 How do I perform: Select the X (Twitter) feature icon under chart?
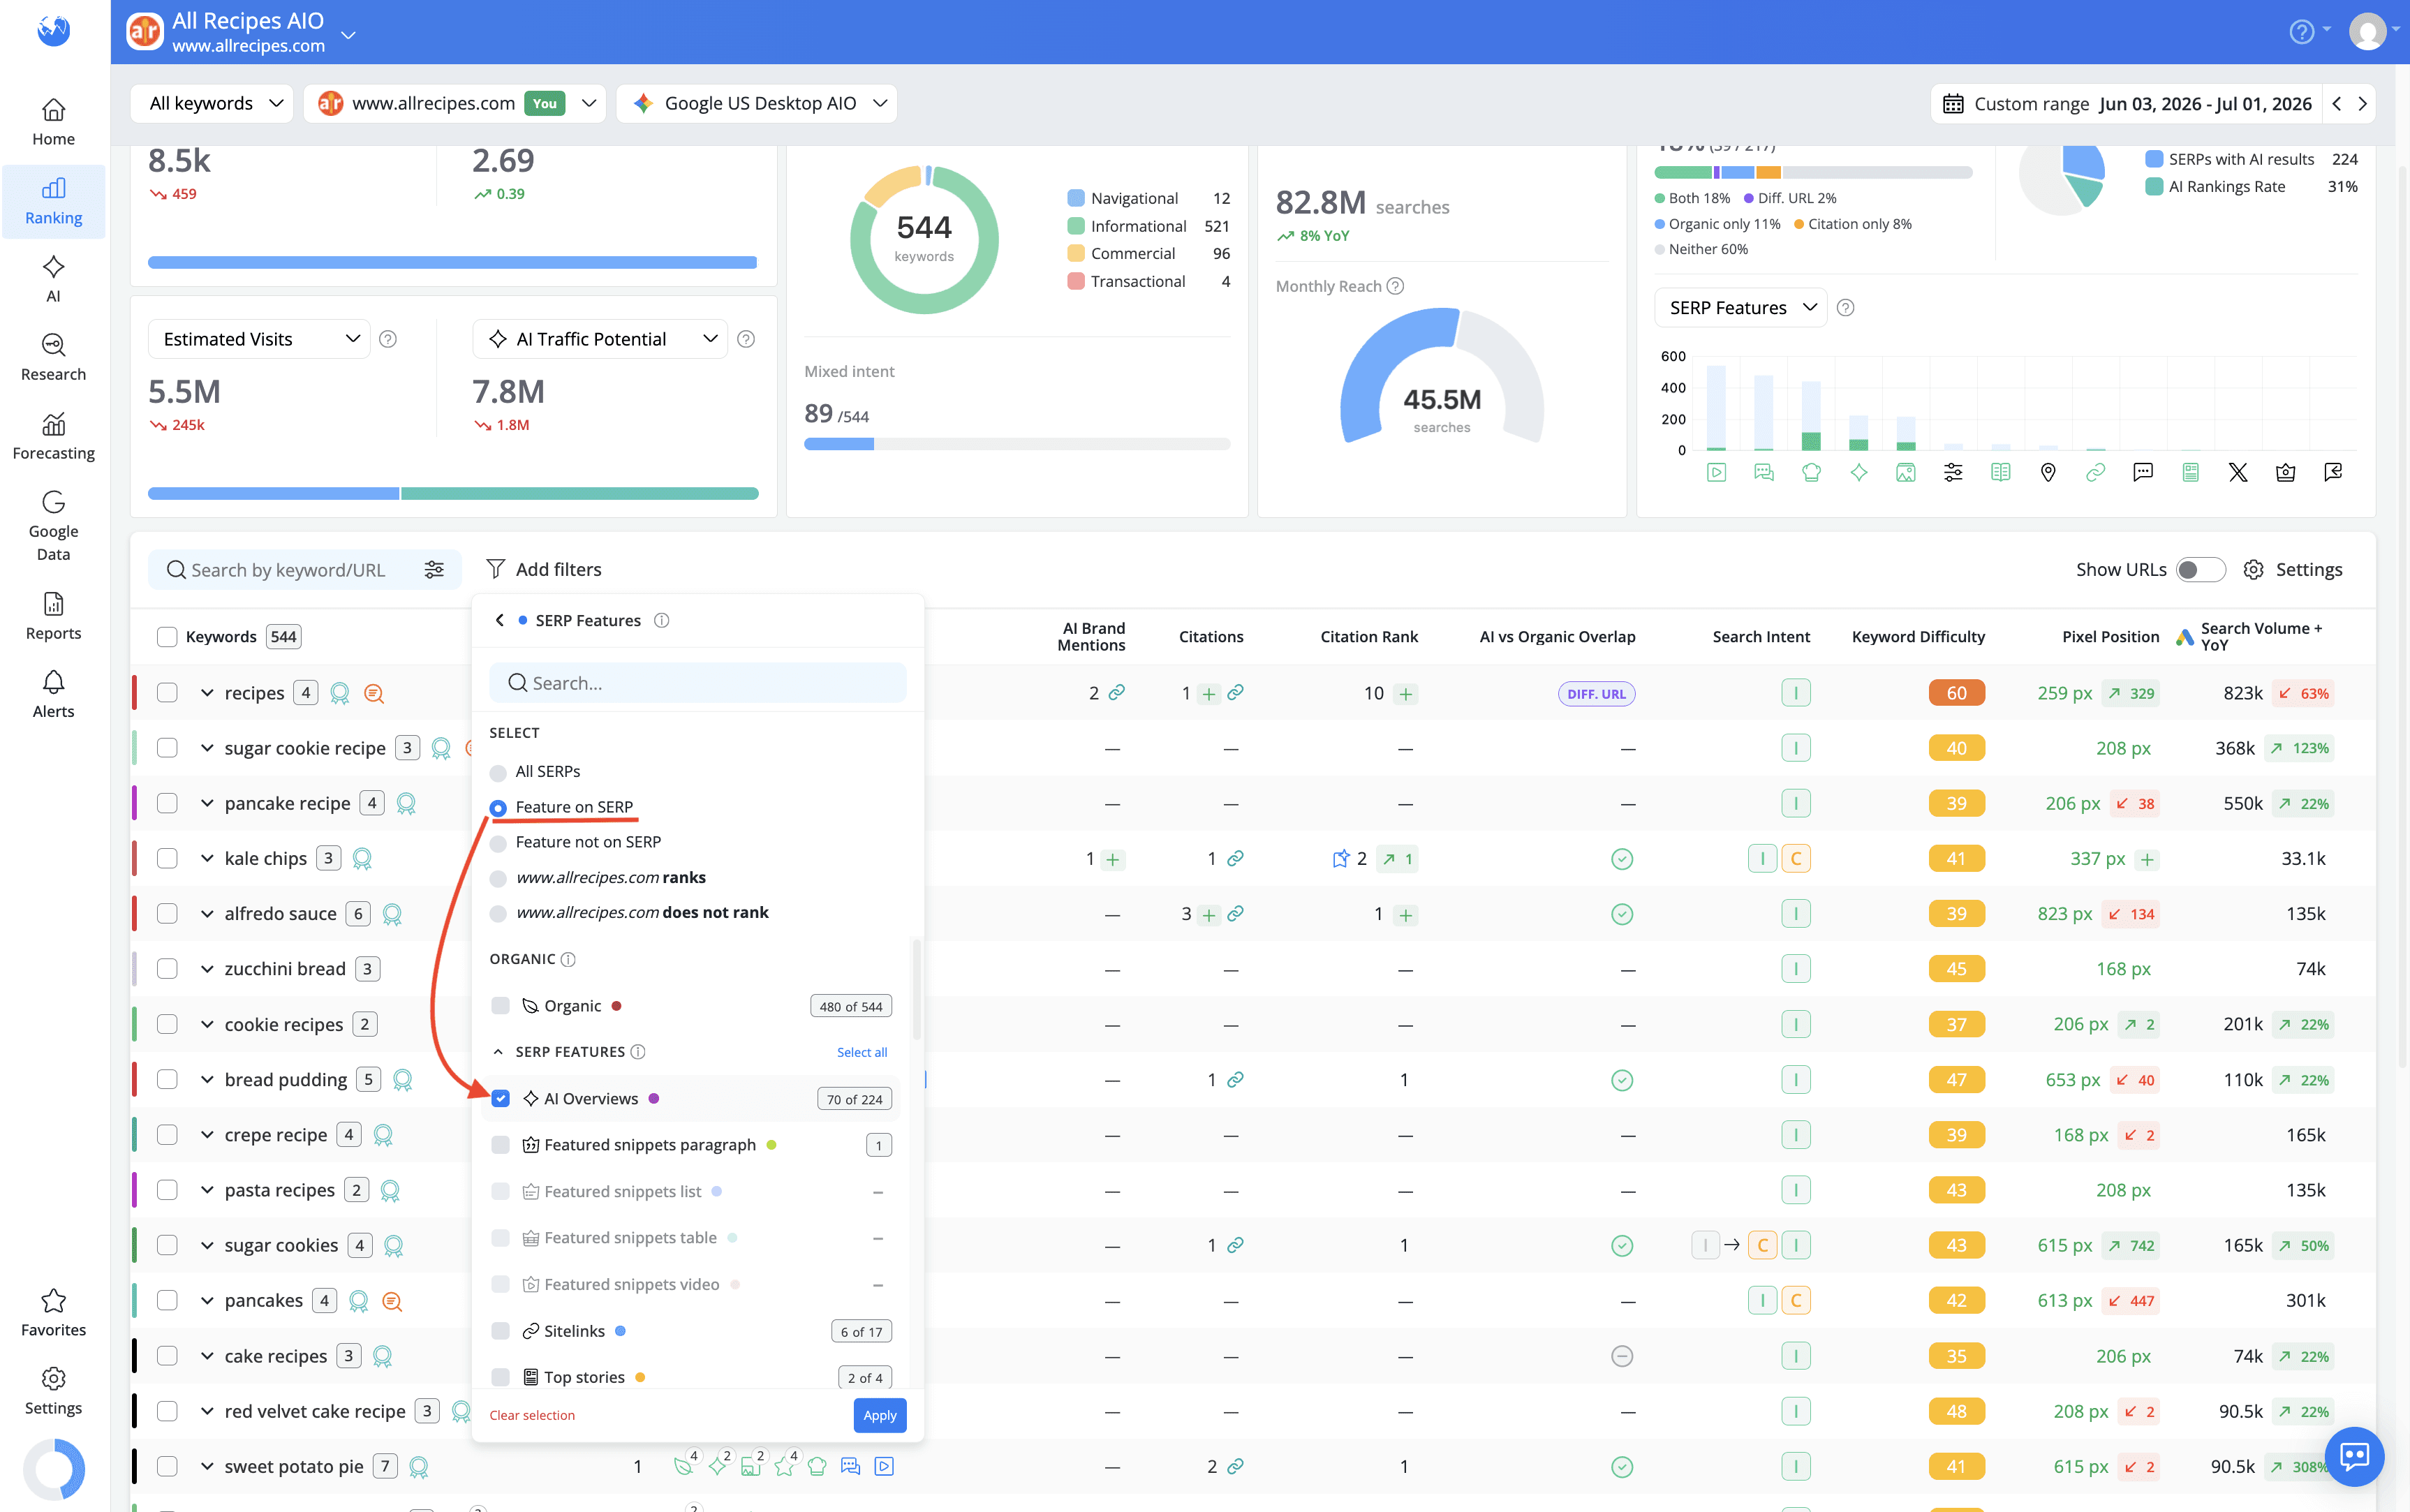pos(2238,472)
